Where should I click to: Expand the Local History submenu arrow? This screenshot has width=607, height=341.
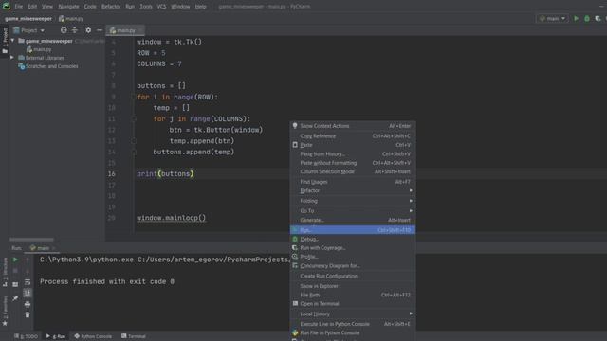[411, 314]
